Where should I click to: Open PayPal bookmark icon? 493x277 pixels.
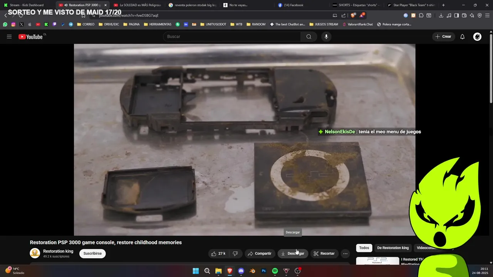pyautogui.click(x=63, y=24)
